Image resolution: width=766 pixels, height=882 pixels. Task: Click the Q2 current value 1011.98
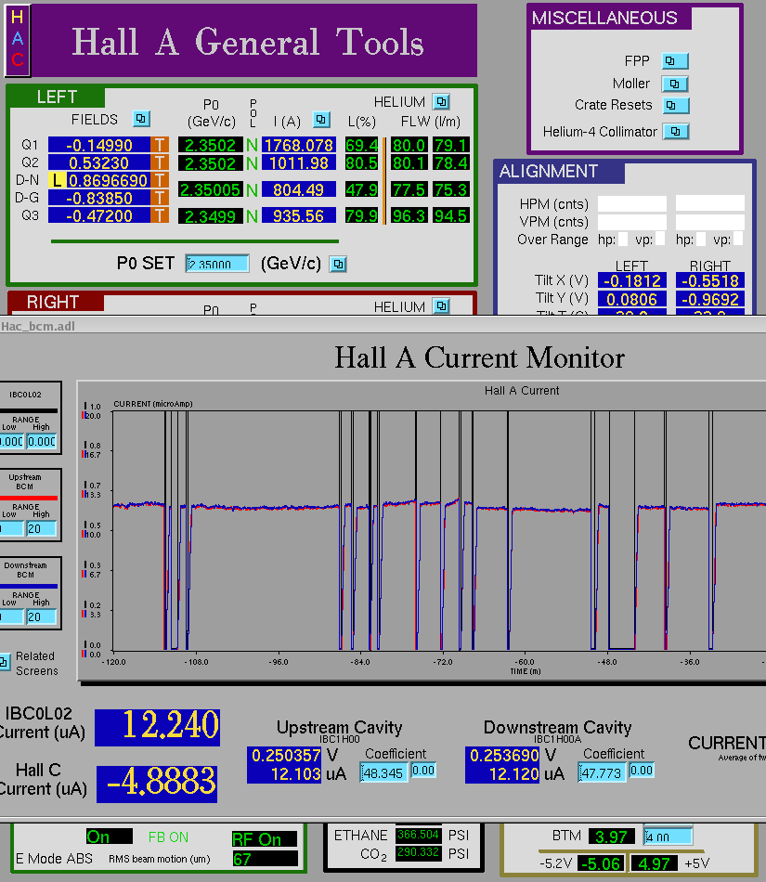[299, 163]
